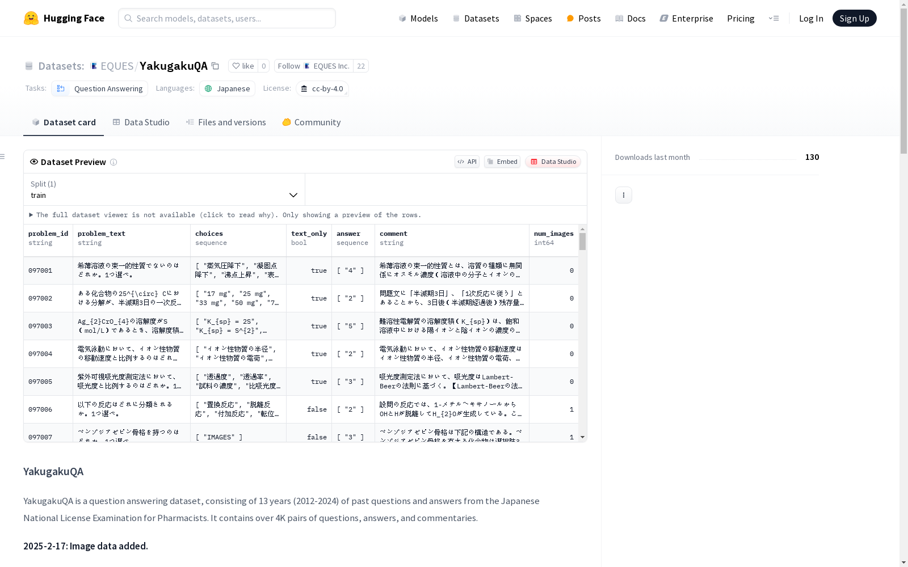Follow EQUES Inc. organization

314,66
